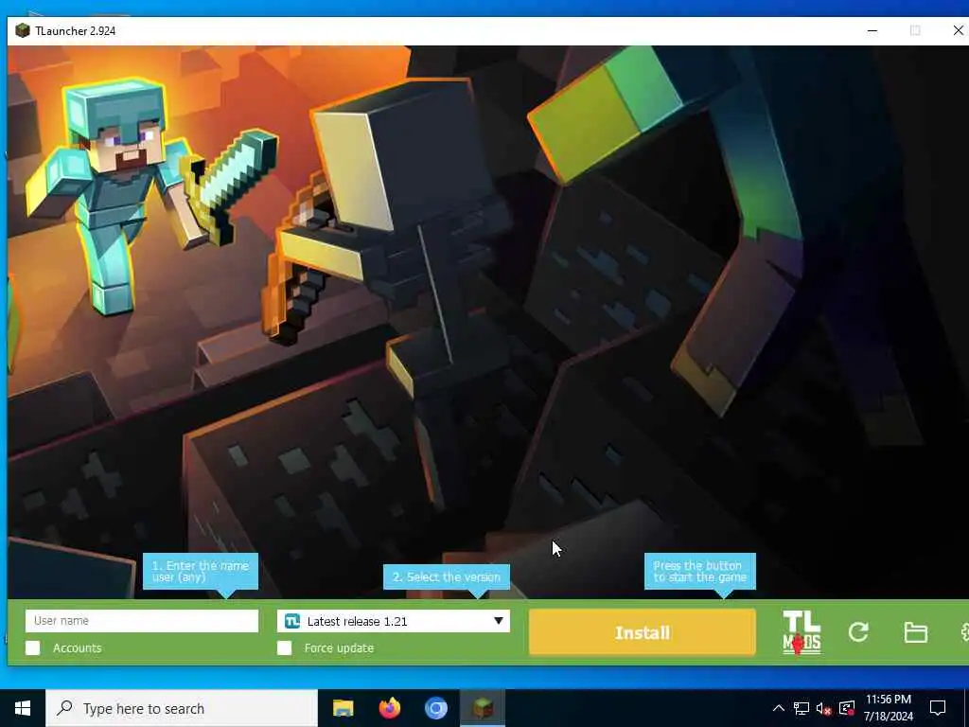Click the TL icon in version selector
Viewport: 969px width, 727px height.
(292, 621)
